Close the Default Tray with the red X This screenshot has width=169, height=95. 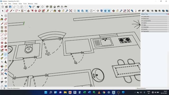click(x=168, y=14)
